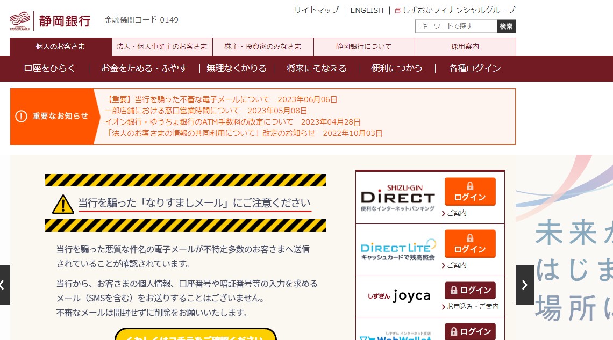Click the 金融機関コード 0149 text
The image size is (613, 340).
pyautogui.click(x=141, y=20)
